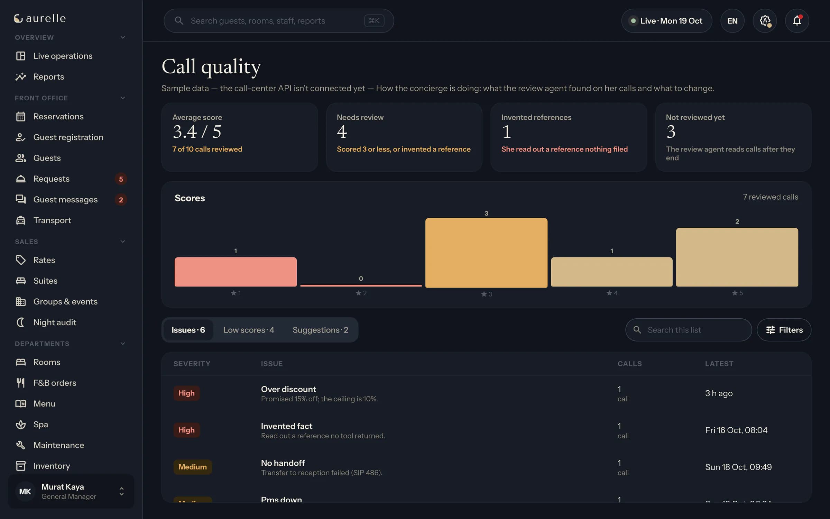830x519 pixels.
Task: Collapse the Sales section
Action: tap(122, 242)
